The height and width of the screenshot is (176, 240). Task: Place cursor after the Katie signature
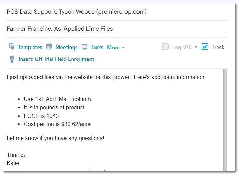click(20, 163)
